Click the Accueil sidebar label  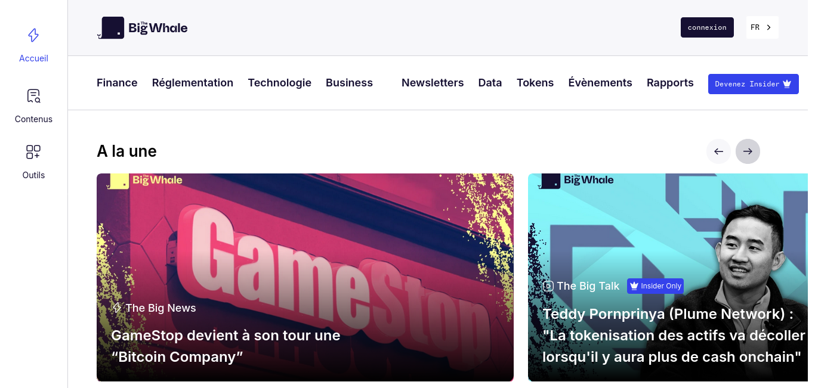pyautogui.click(x=33, y=58)
